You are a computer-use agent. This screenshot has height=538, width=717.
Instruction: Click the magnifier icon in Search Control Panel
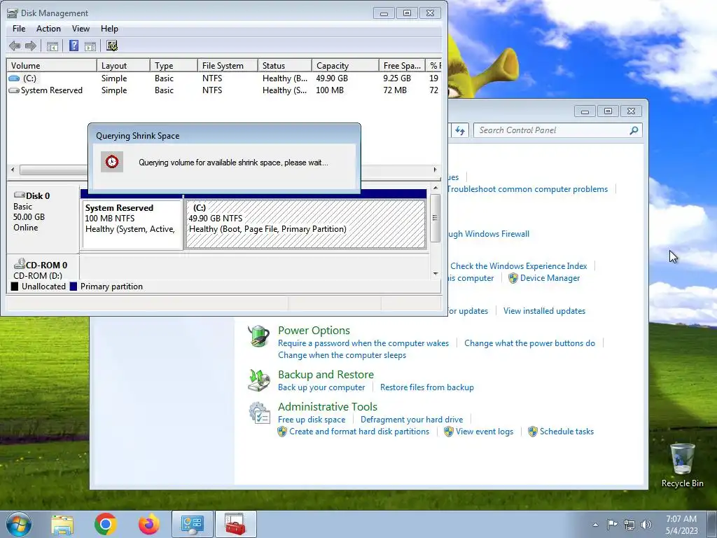[x=634, y=130]
